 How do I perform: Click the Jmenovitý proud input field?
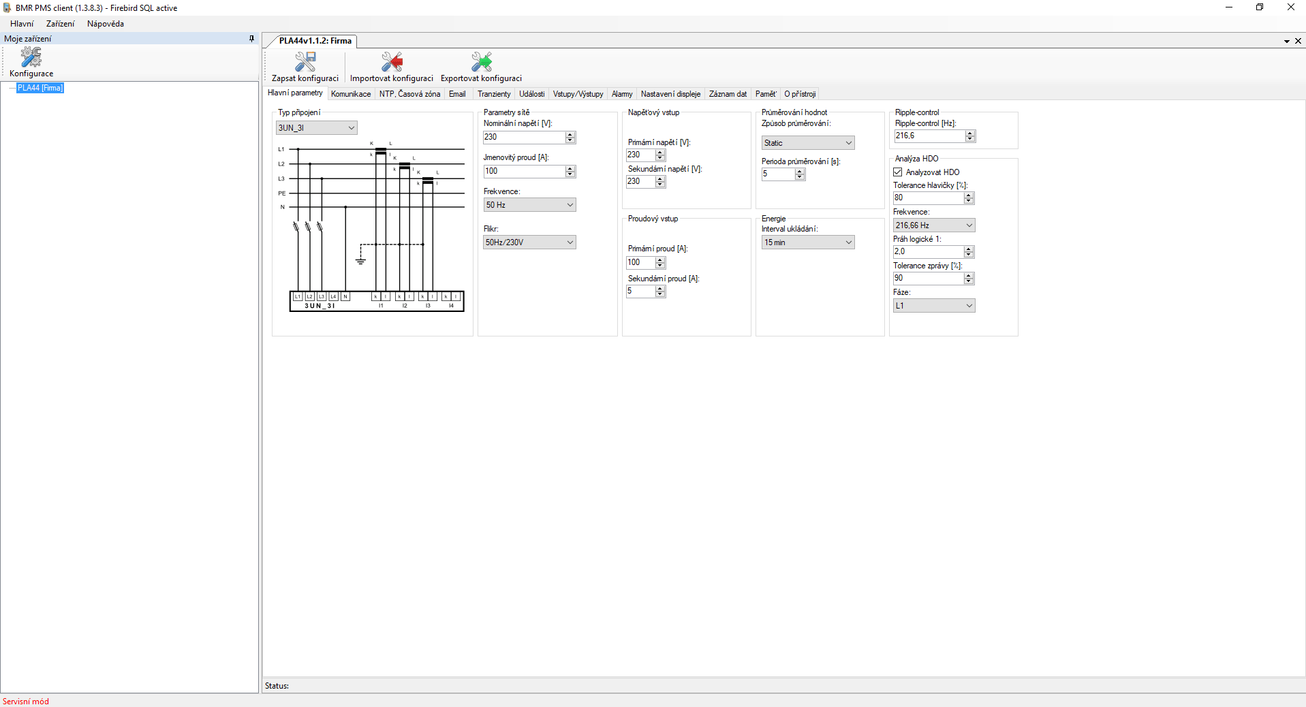(524, 171)
